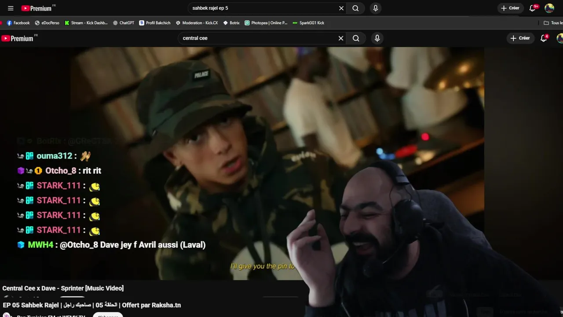Click microphone icon beside 'central cee' search

tap(377, 38)
